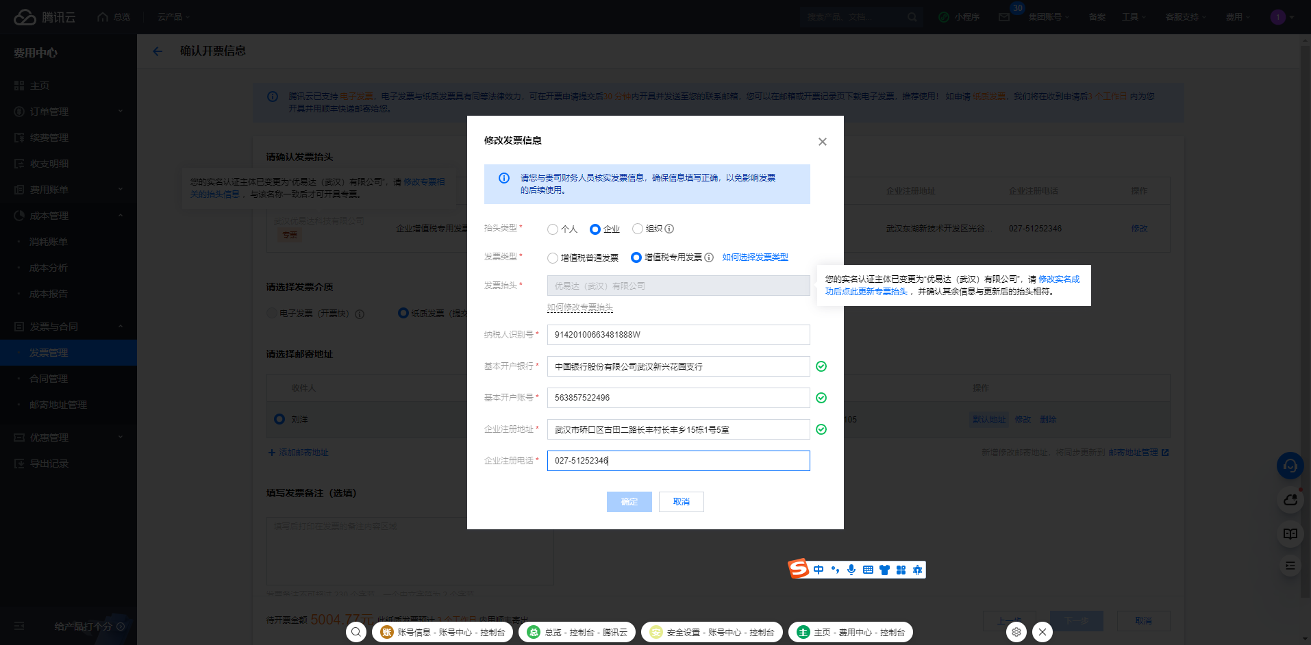Click the 取消 button in dialog

[681, 502]
